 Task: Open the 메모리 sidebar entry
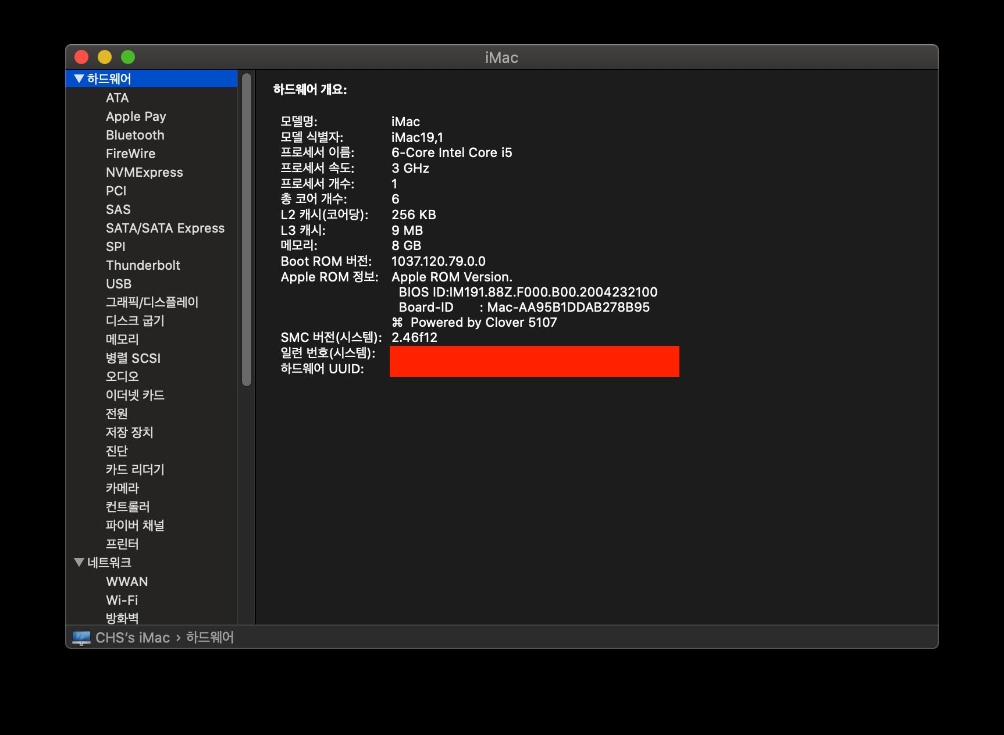click(x=122, y=340)
